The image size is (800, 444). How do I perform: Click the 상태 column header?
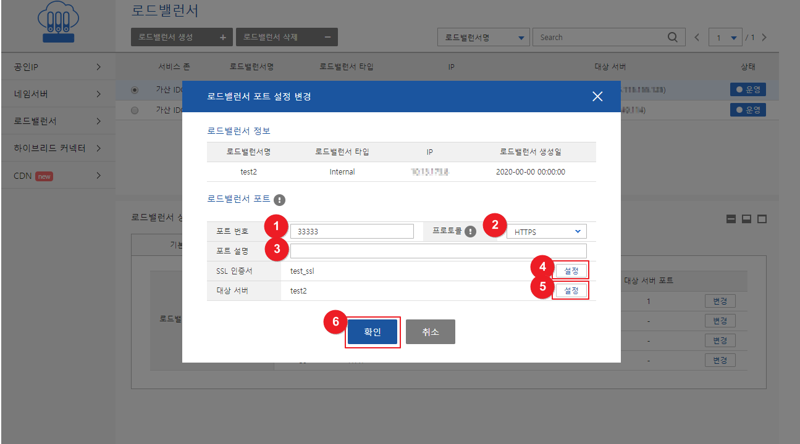pos(748,67)
